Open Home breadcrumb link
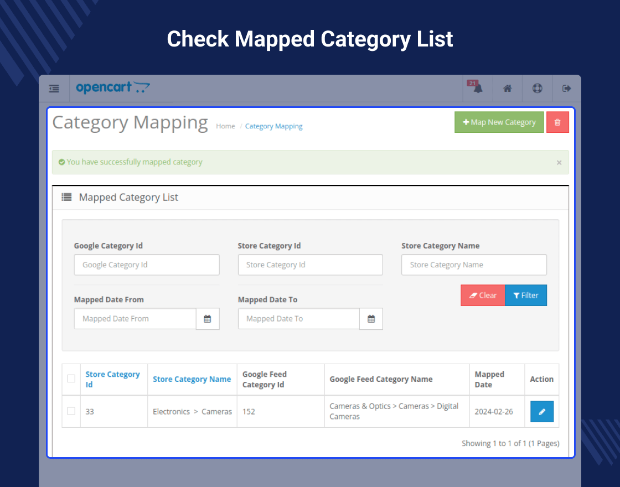 pos(225,126)
